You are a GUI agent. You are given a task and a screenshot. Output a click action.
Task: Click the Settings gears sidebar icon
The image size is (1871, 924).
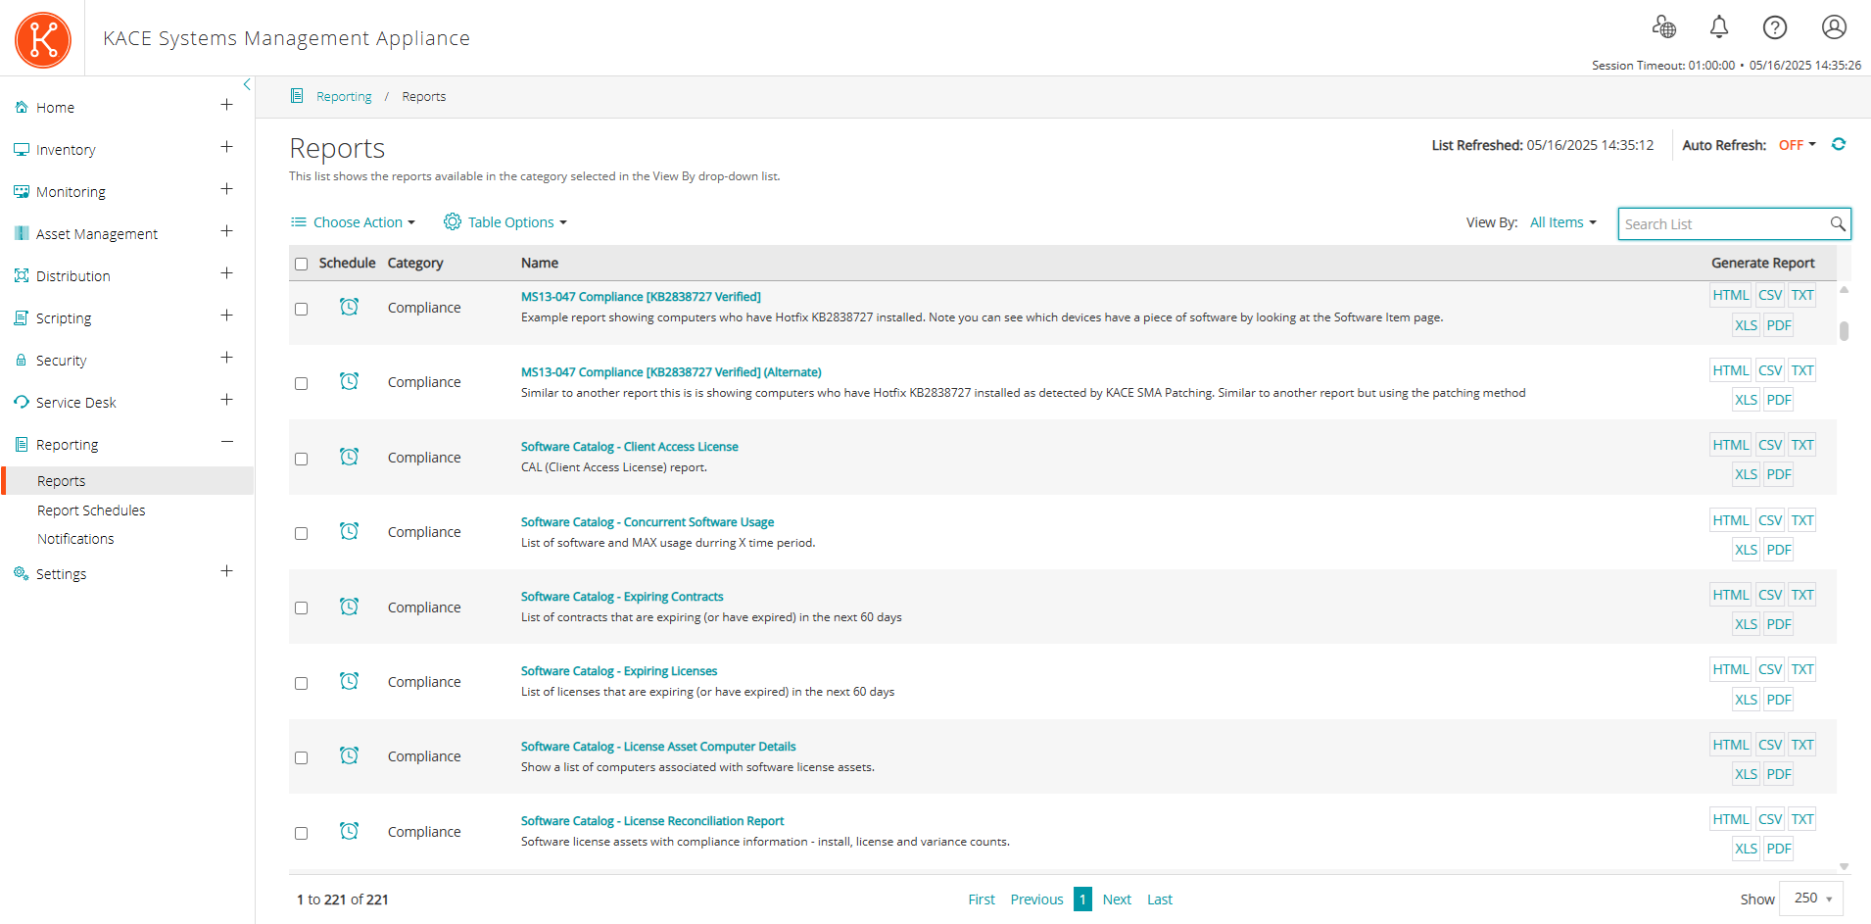coord(21,573)
